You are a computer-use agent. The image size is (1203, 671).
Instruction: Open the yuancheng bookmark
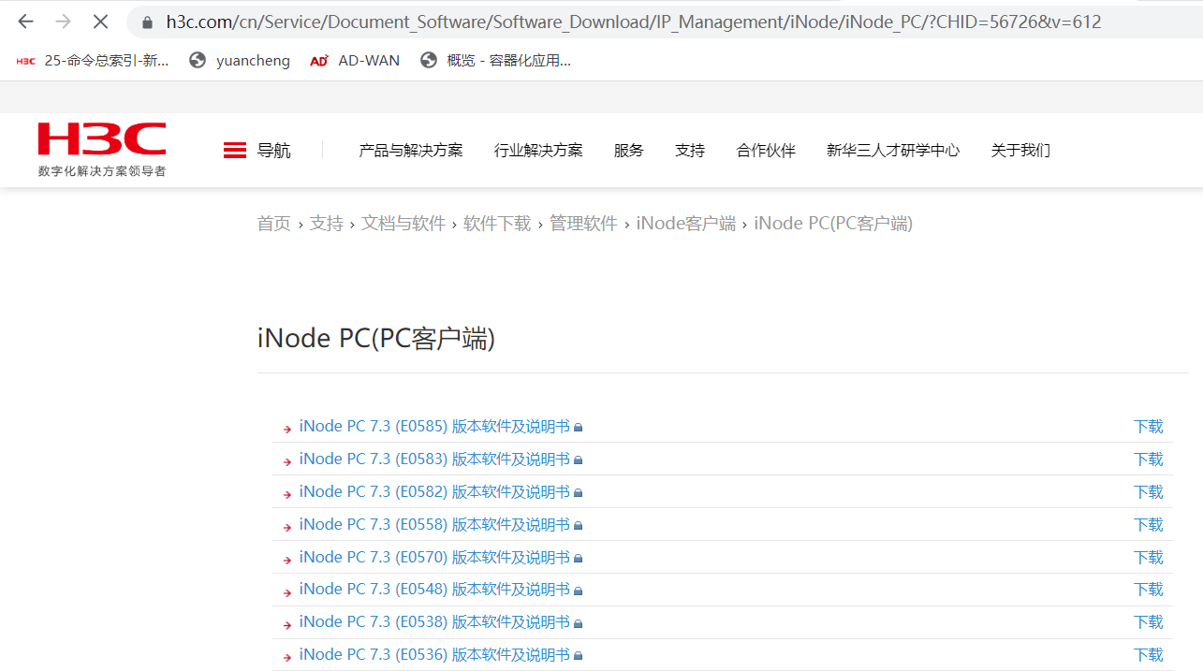240,61
